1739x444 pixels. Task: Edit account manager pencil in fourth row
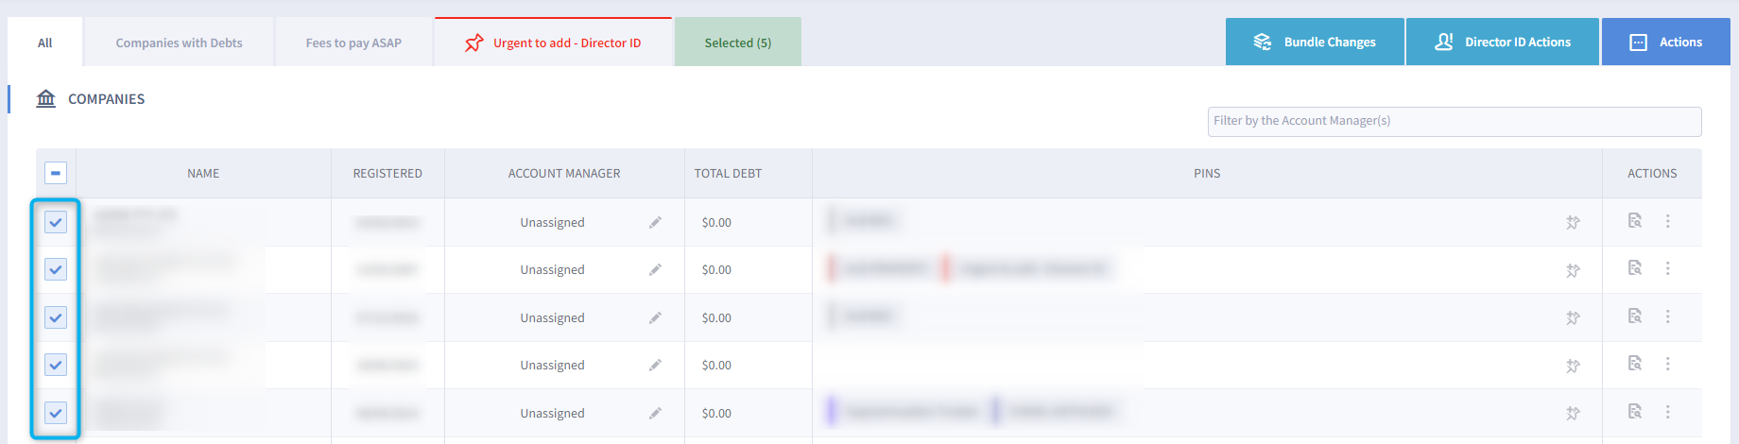pyautogui.click(x=655, y=366)
